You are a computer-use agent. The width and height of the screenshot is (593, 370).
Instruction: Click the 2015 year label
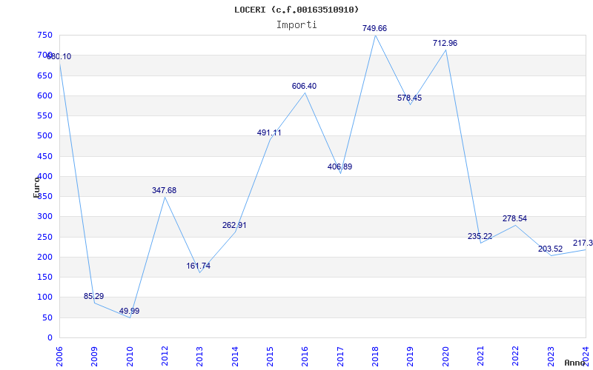click(x=270, y=357)
